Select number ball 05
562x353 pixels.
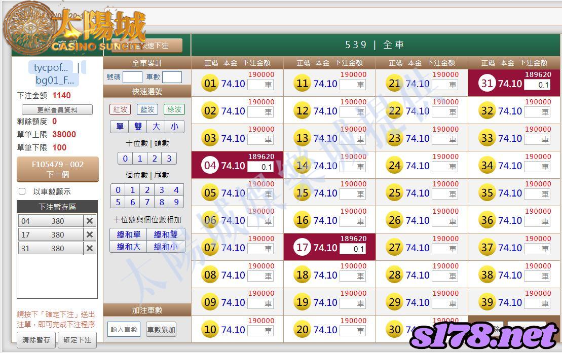210,193
